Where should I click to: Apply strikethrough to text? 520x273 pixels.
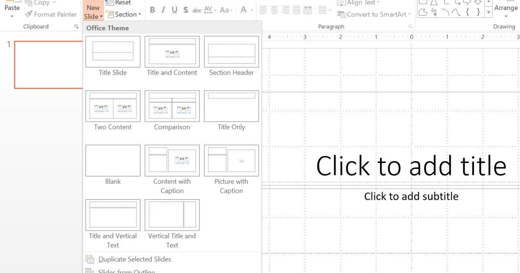tap(196, 10)
